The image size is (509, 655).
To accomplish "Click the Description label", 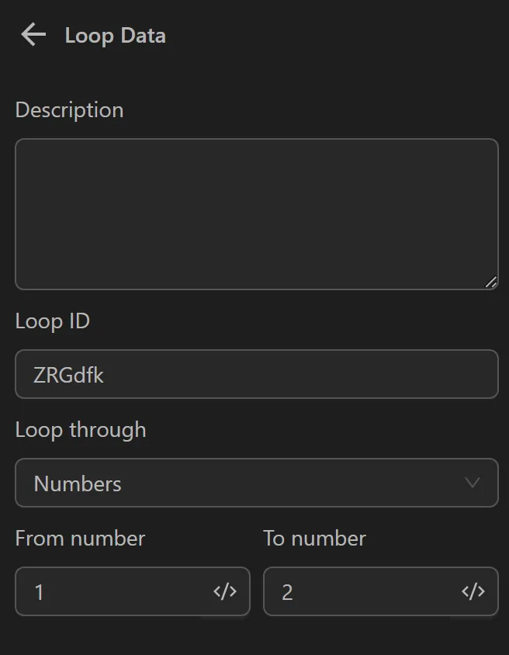I will coord(69,110).
